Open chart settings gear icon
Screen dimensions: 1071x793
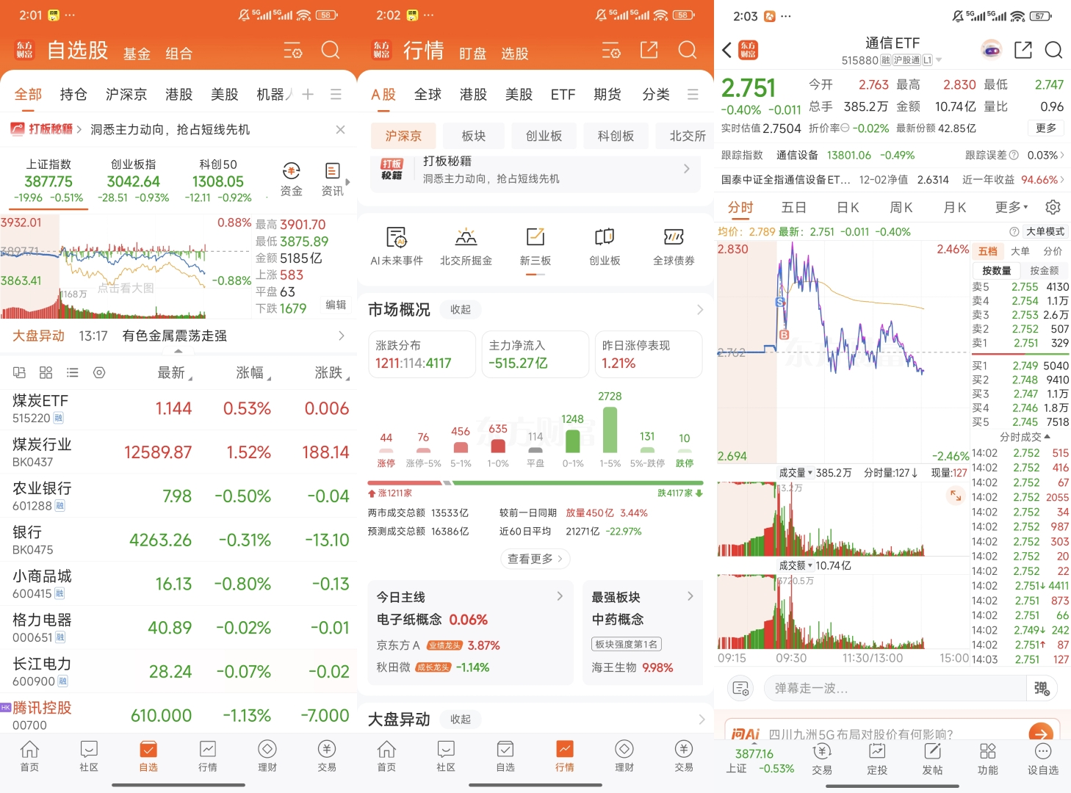[x=1053, y=207]
